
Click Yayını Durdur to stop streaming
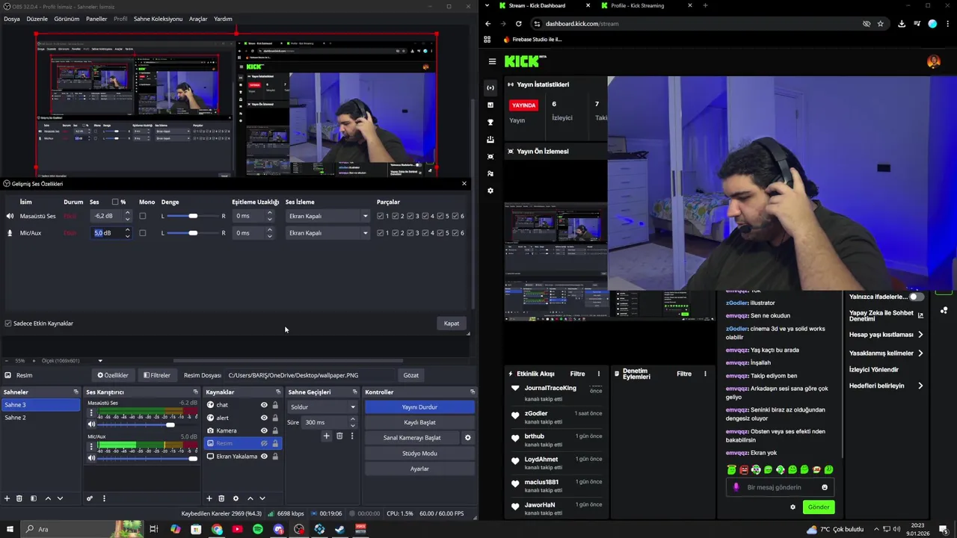click(x=419, y=407)
